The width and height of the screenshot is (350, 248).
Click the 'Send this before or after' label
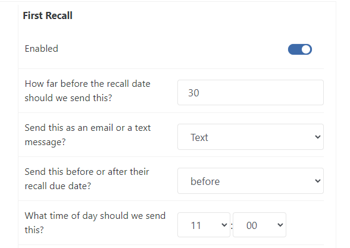point(87,178)
